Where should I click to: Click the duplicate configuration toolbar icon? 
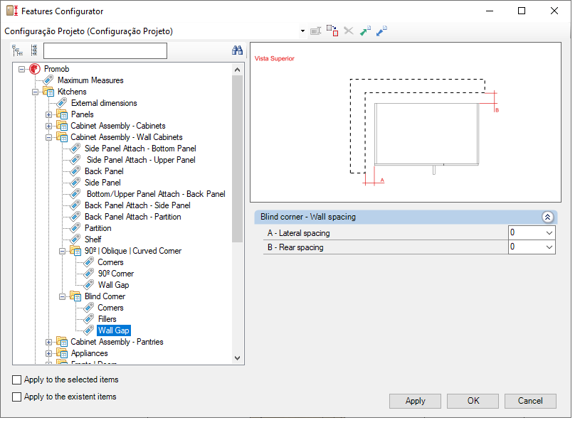(332, 31)
